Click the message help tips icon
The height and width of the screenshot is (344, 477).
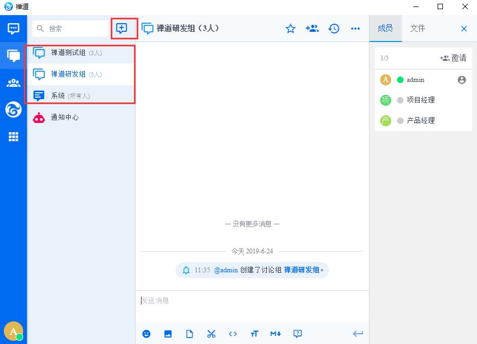click(x=298, y=334)
